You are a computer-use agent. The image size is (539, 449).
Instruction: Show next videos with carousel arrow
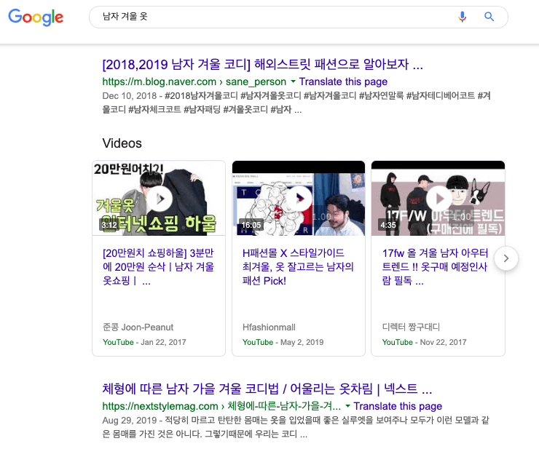[x=506, y=258]
